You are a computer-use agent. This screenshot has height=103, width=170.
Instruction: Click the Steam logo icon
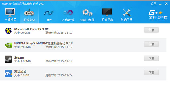[x=8, y=59]
